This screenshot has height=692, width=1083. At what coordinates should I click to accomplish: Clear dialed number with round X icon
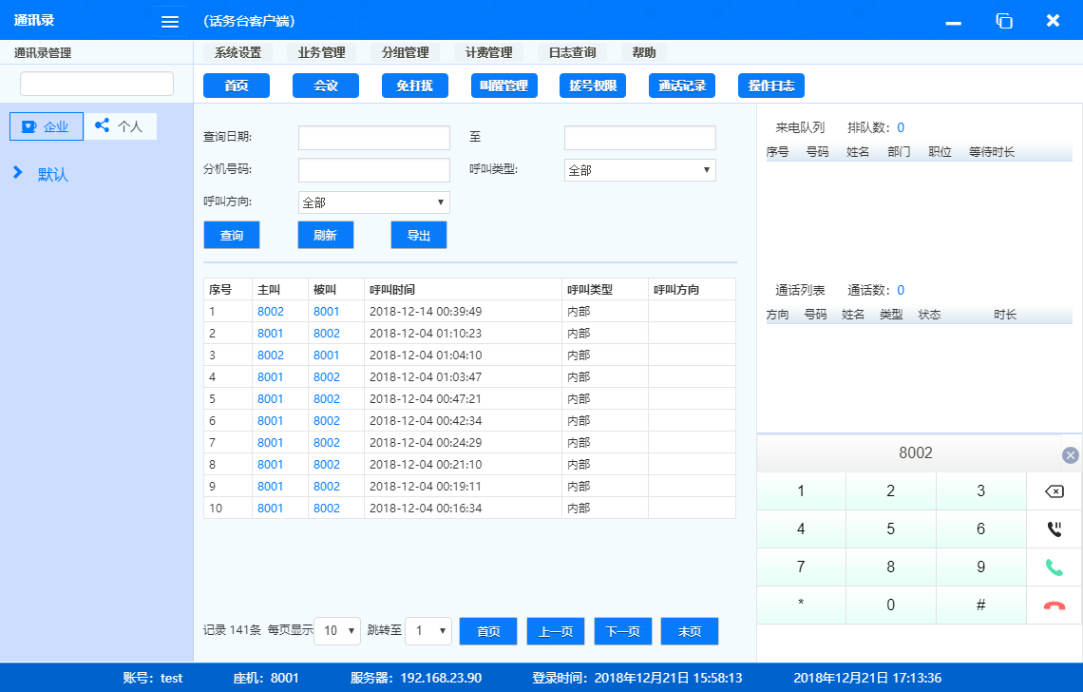[x=1070, y=455]
